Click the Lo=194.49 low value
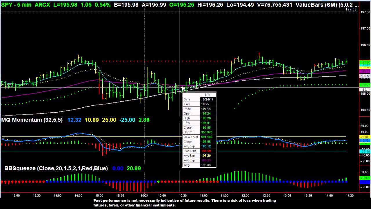 (x=240, y=5)
